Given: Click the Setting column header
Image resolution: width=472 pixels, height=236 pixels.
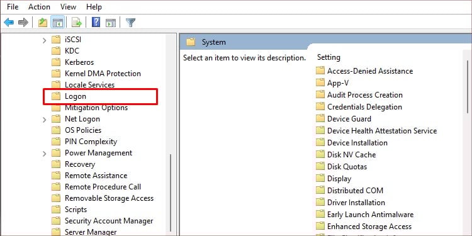Looking at the screenshot, I should [329, 57].
